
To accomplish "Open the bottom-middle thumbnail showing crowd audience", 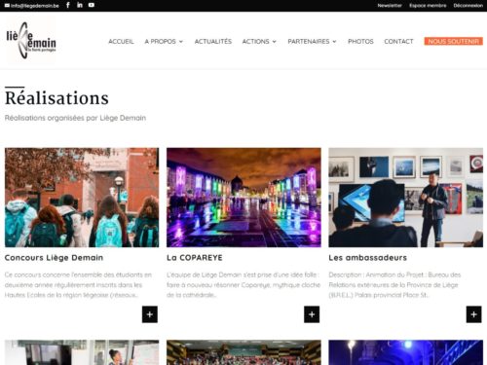I will coord(243,352).
